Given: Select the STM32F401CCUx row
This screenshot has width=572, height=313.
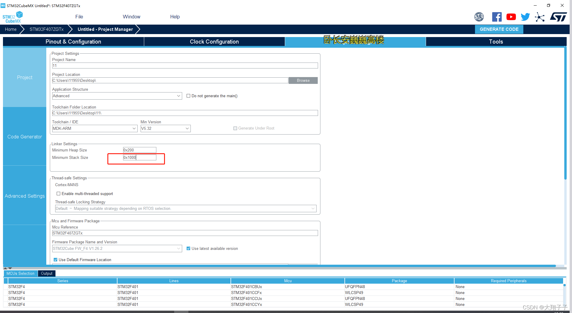Looking at the screenshot, I should 283,298.
